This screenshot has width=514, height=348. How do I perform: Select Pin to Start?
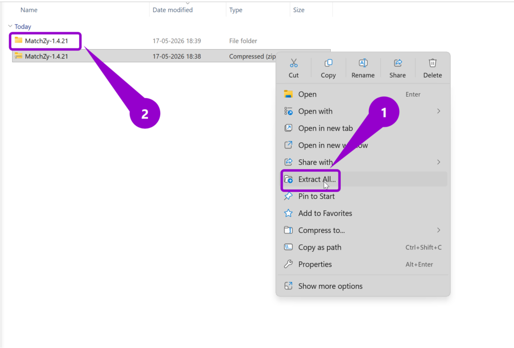tap(362, 196)
